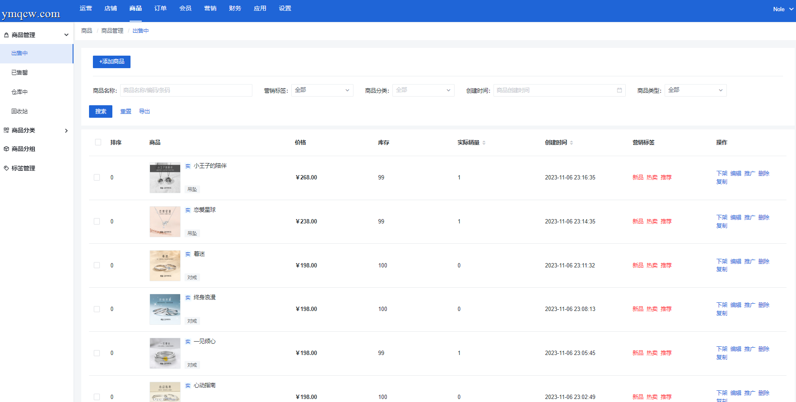
Task: Click the +添加商品 button
Action: (x=111, y=62)
